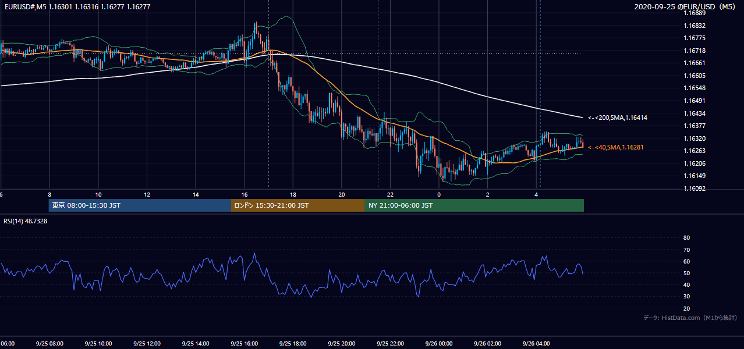This screenshot has height=349, width=744.
Task: Click the London session bar ロンドン 15:30-21:00 JST
Action: (x=298, y=205)
